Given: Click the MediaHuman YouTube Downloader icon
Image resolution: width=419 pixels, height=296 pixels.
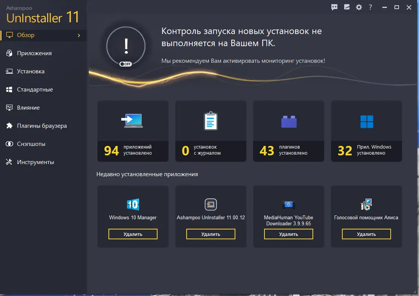Looking at the screenshot, I should 289,205.
